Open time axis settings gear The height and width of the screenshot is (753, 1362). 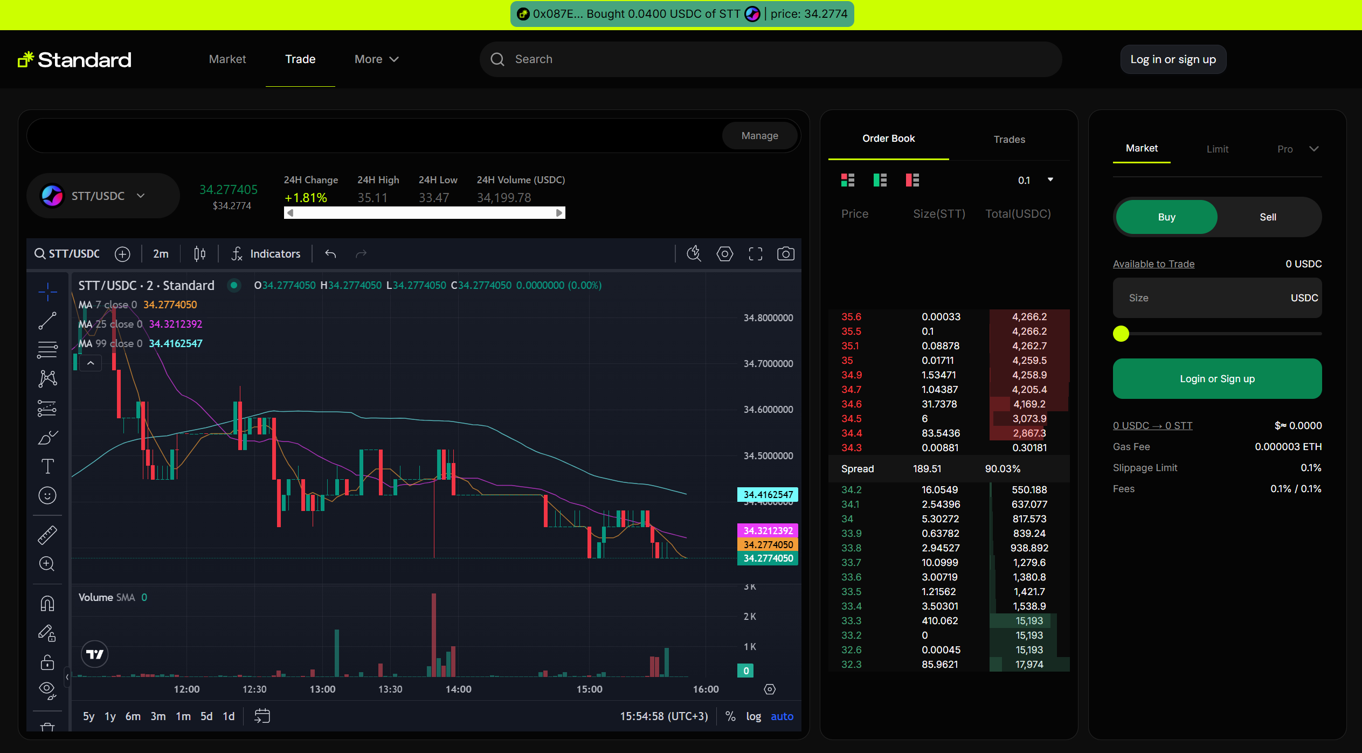point(770,689)
